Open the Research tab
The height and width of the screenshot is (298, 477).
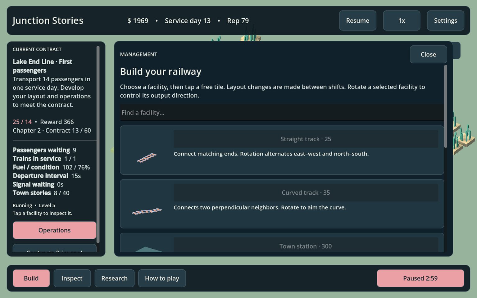pyautogui.click(x=115, y=278)
